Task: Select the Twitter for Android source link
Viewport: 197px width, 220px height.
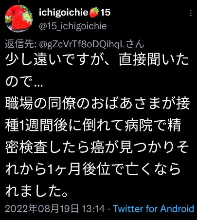Action: 153,209
